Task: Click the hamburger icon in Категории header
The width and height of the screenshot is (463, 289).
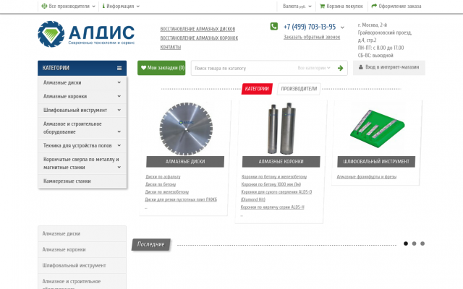Action: (x=119, y=68)
